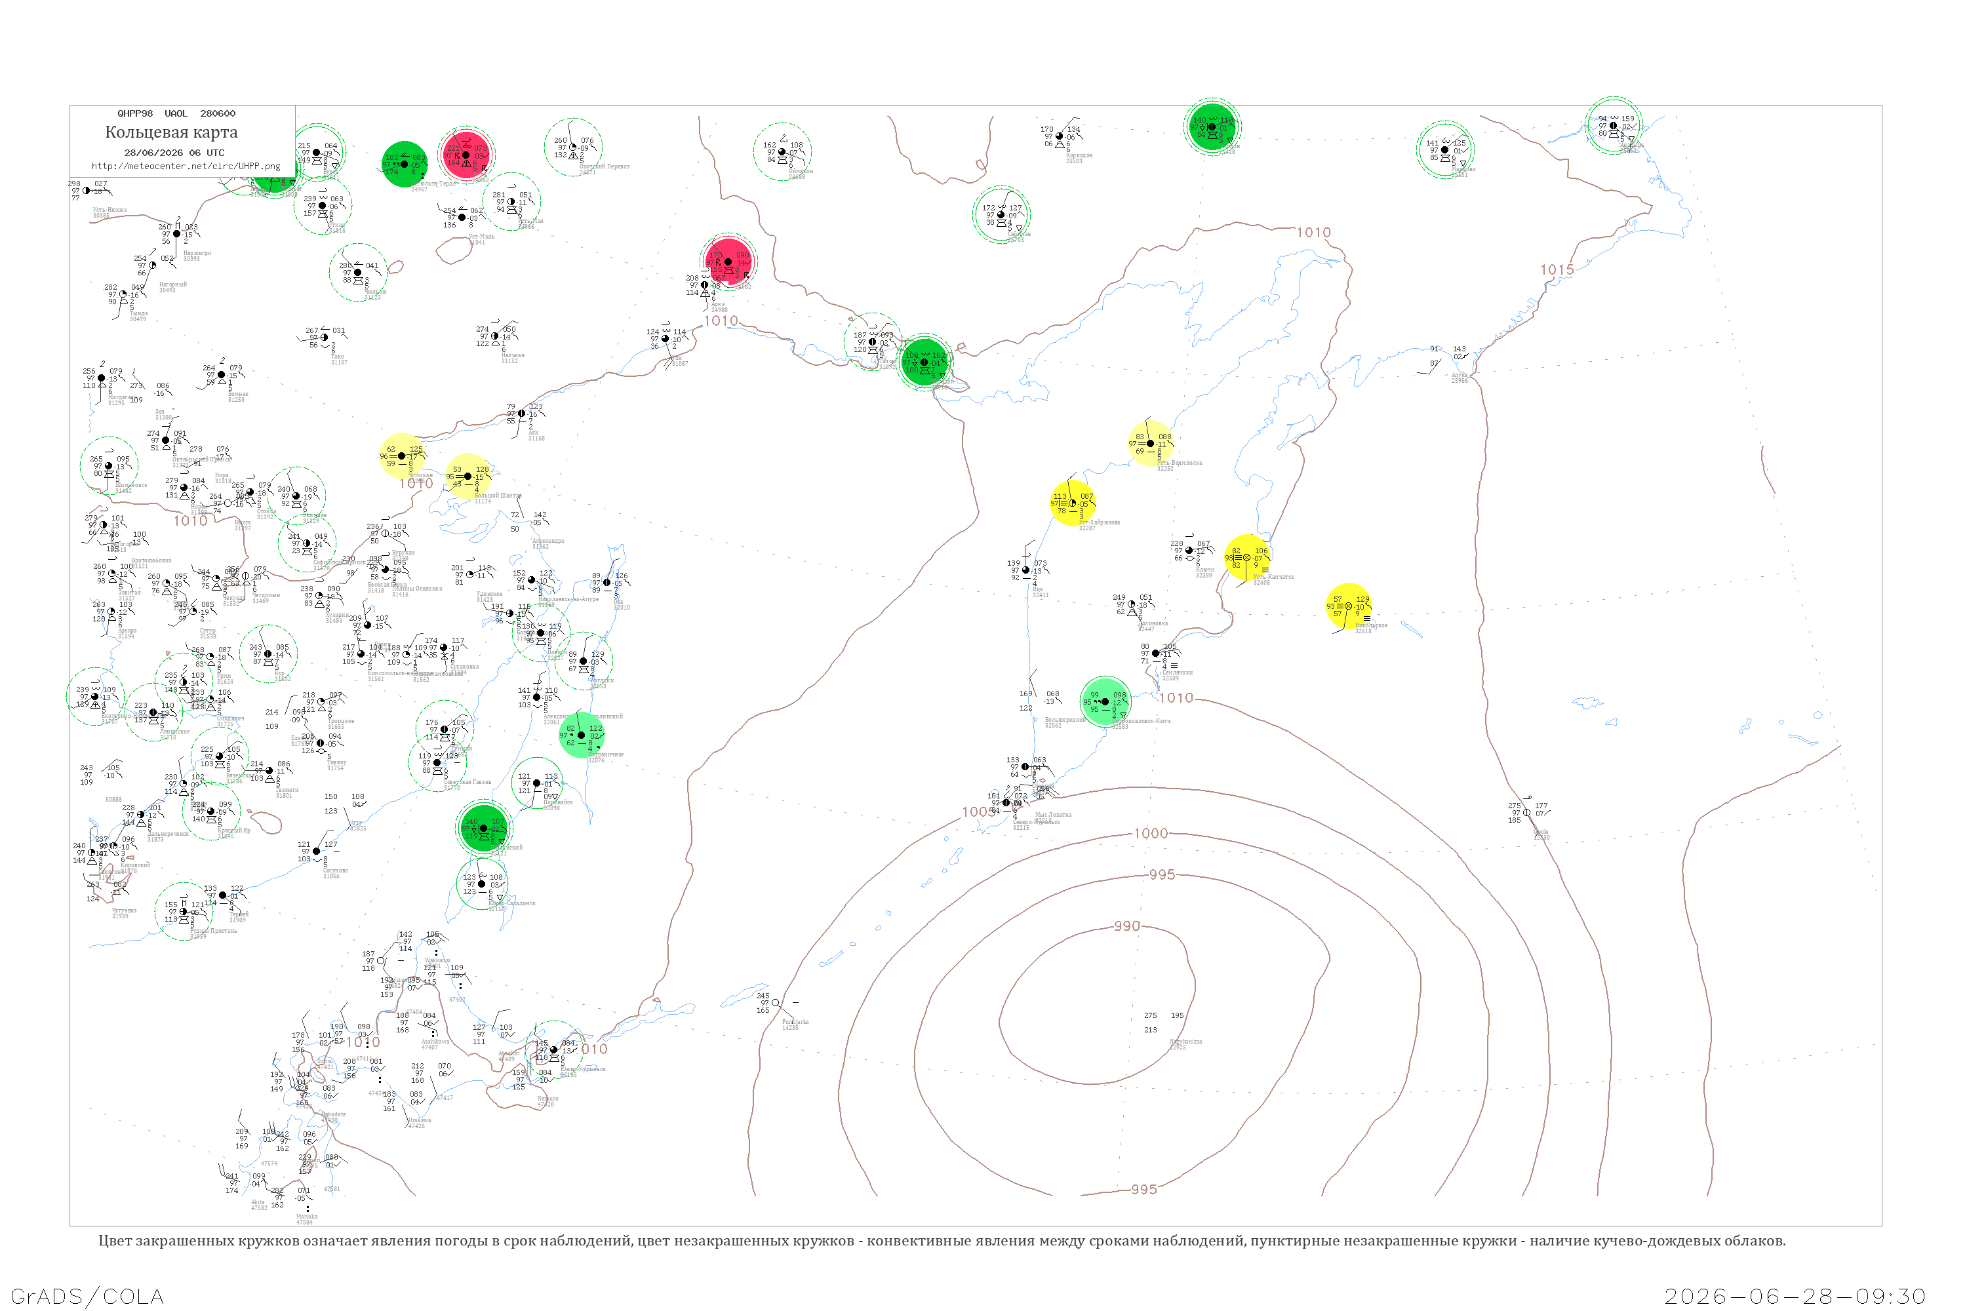
Task: Click the 2026-06-28-09:30 timestamp
Action: click(x=1795, y=1296)
